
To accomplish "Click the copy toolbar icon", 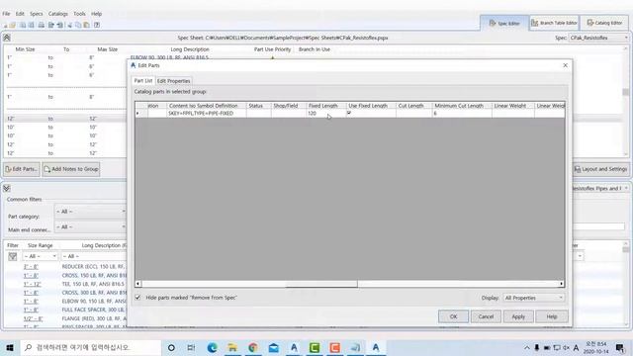I will [x=78, y=25].
